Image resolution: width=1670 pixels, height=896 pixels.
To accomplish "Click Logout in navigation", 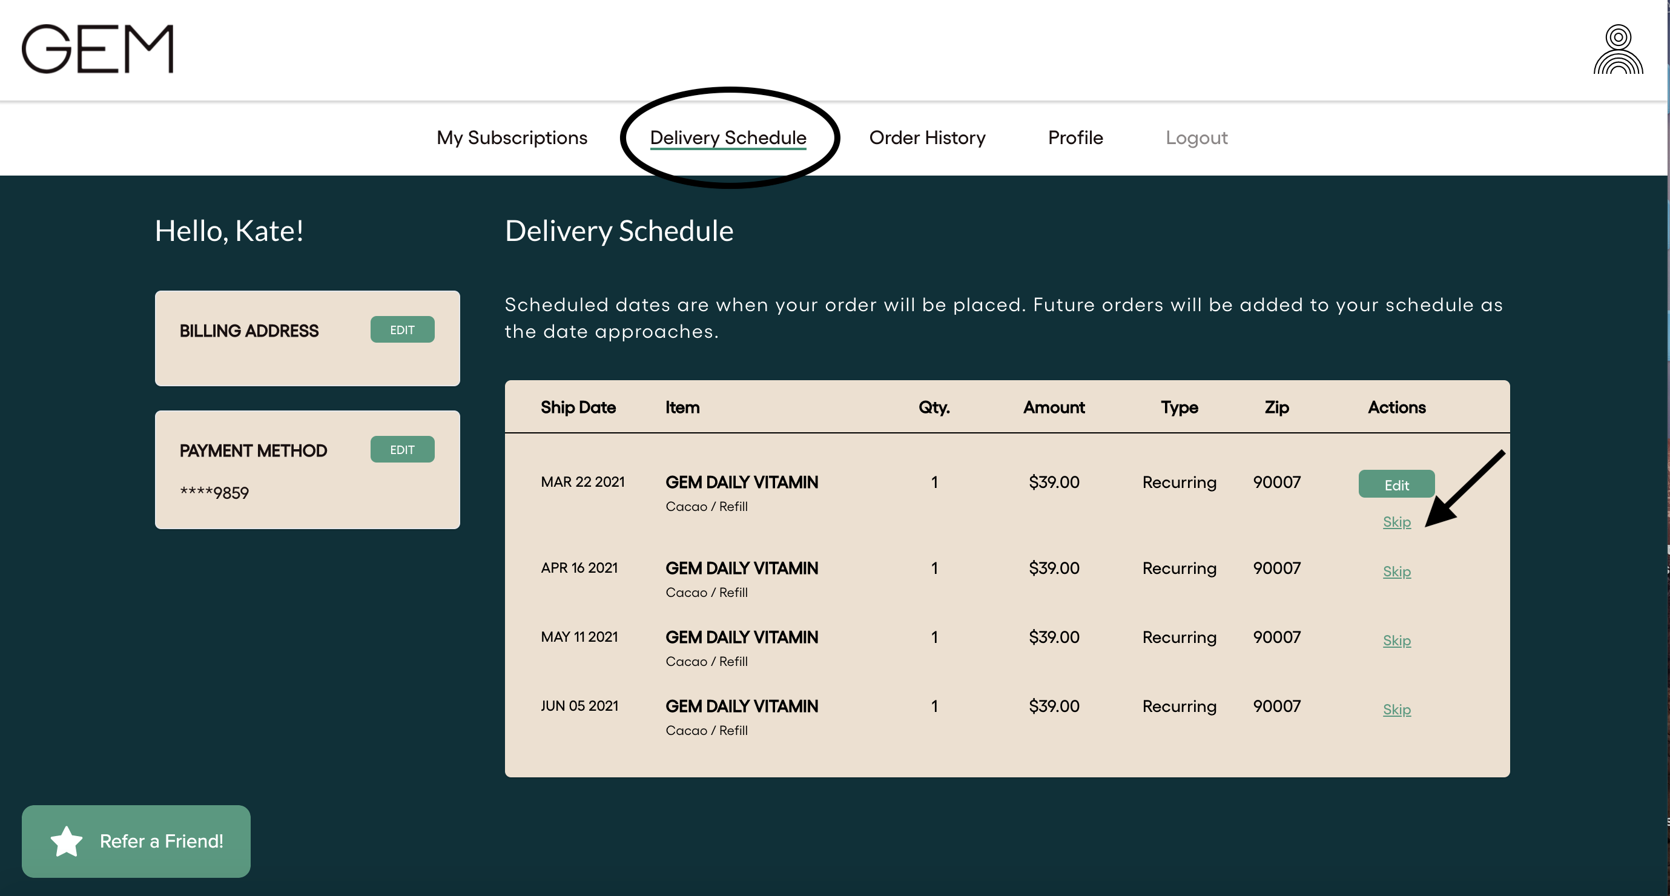I will pyautogui.click(x=1196, y=137).
